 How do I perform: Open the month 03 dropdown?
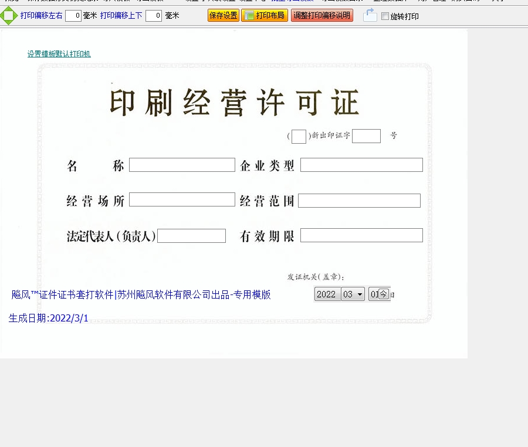coord(353,294)
